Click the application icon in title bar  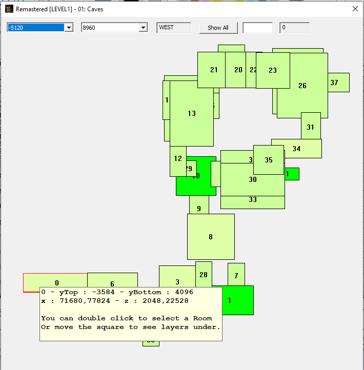click(x=9, y=9)
